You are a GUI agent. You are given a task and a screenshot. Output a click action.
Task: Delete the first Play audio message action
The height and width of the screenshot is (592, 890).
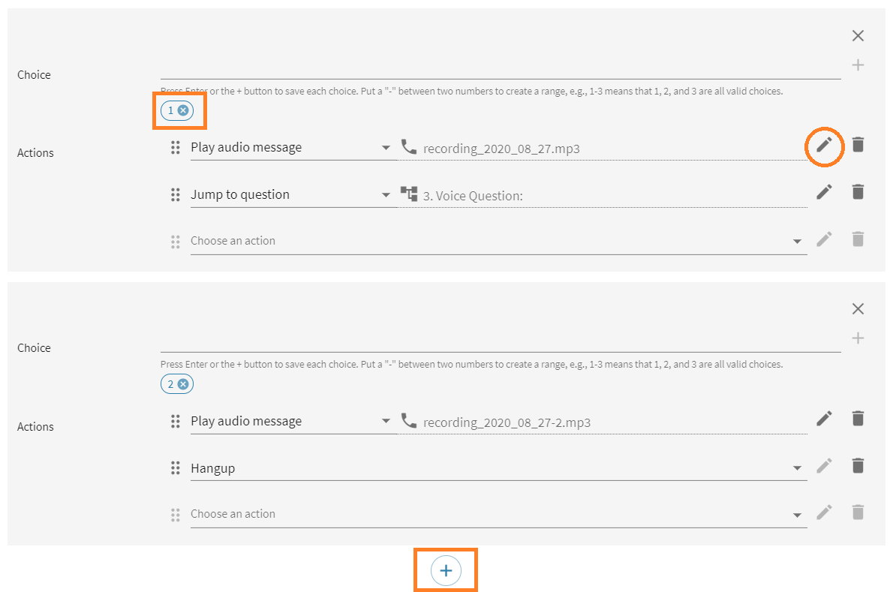(858, 145)
